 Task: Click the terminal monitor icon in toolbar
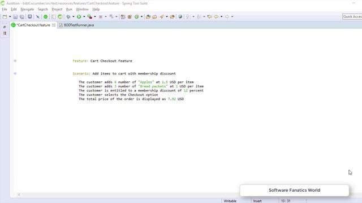pyautogui.click(x=30, y=16)
